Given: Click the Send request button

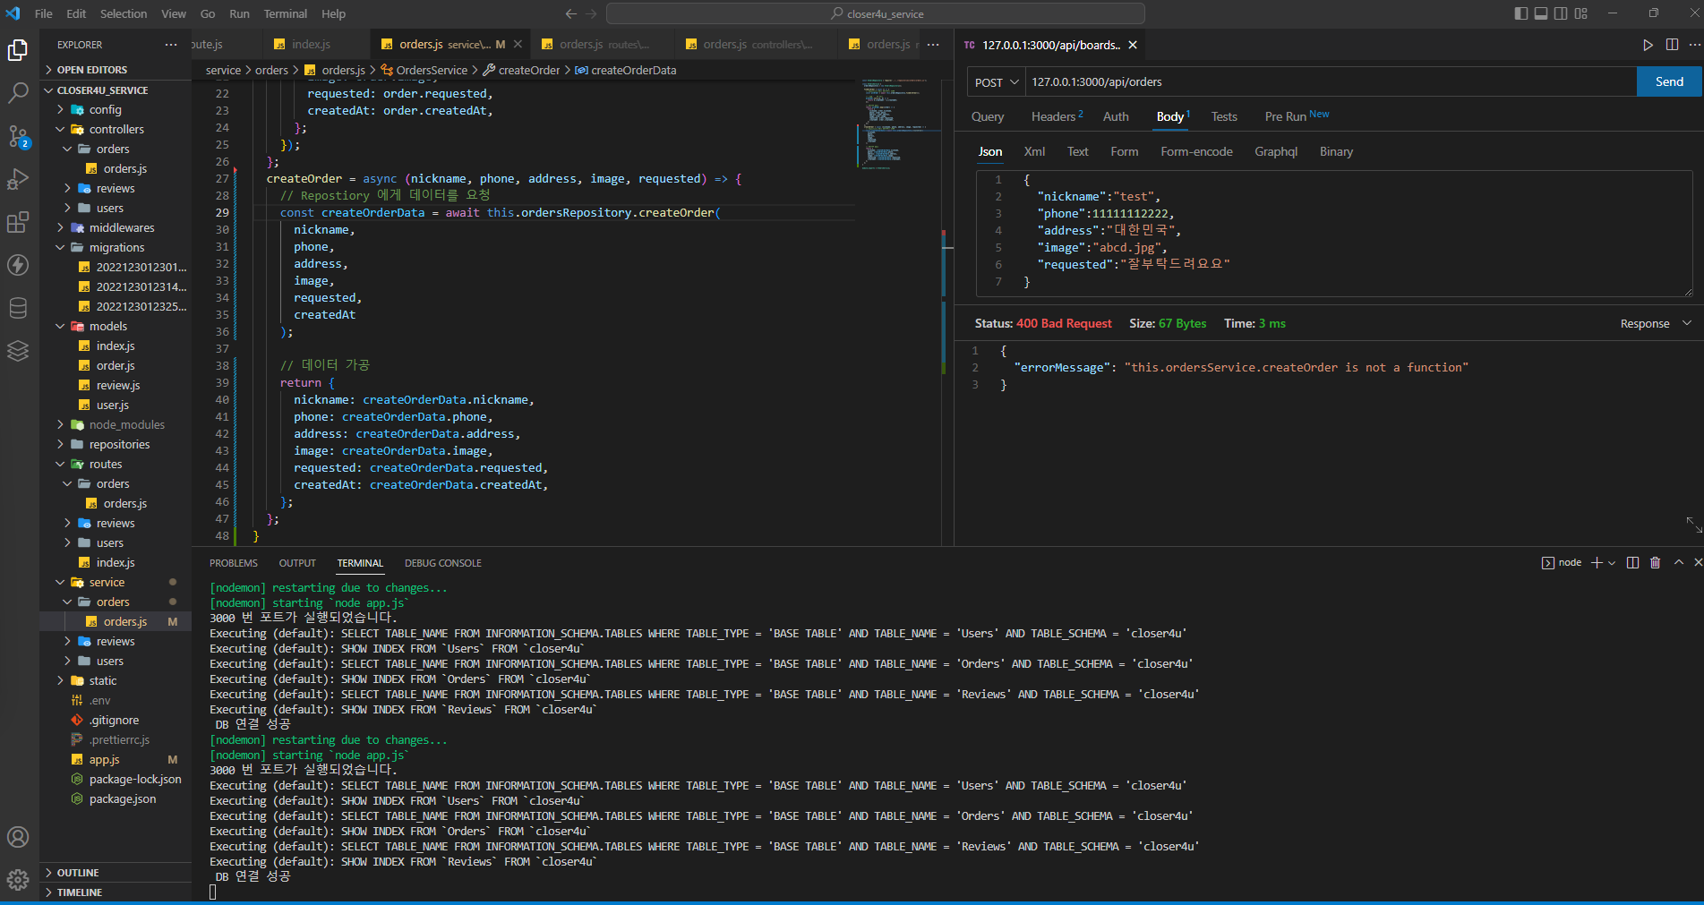Looking at the screenshot, I should (x=1668, y=81).
